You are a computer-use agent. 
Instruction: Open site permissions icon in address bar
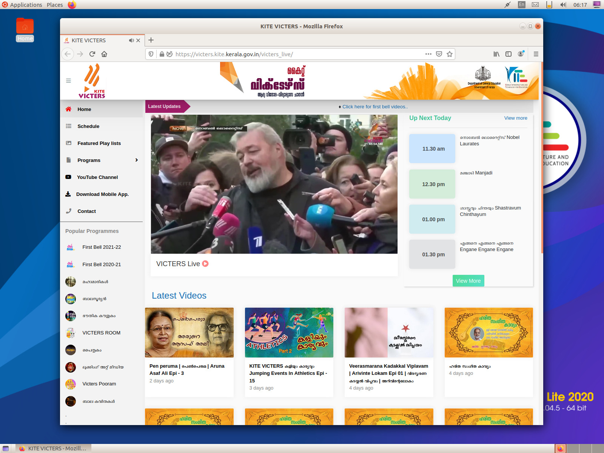(169, 54)
